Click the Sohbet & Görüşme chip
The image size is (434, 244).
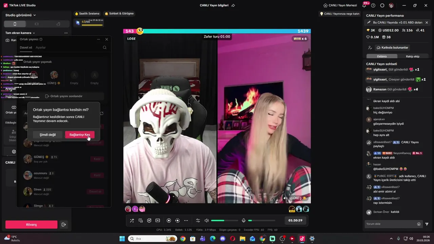119,14
